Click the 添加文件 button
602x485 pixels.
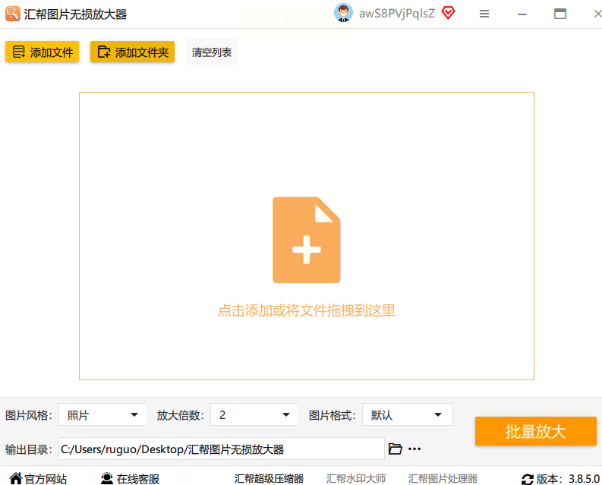43,52
